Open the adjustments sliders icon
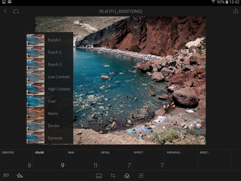The image size is (241, 181). click(141, 176)
